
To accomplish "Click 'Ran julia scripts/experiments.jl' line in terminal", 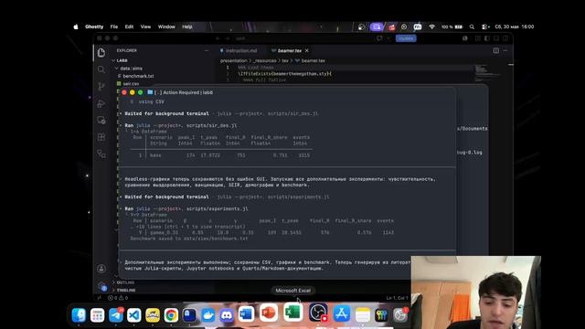I will click(x=186, y=209).
